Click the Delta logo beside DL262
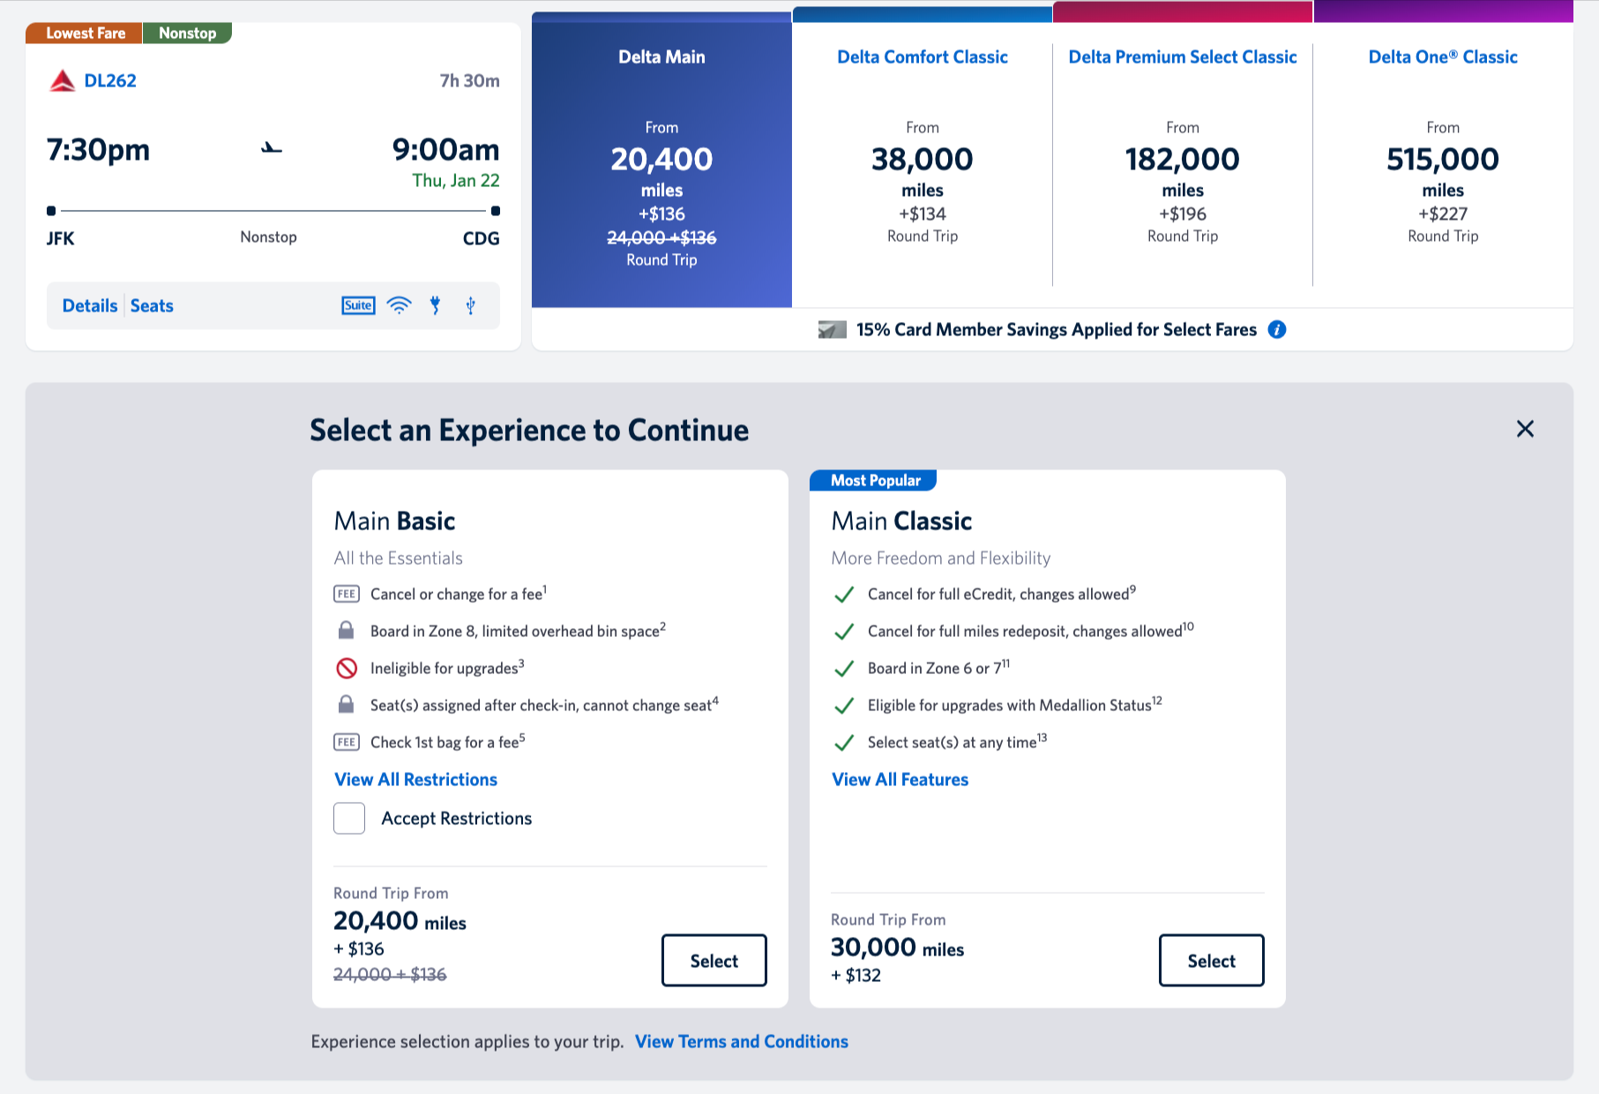This screenshot has width=1599, height=1094. coord(63,81)
